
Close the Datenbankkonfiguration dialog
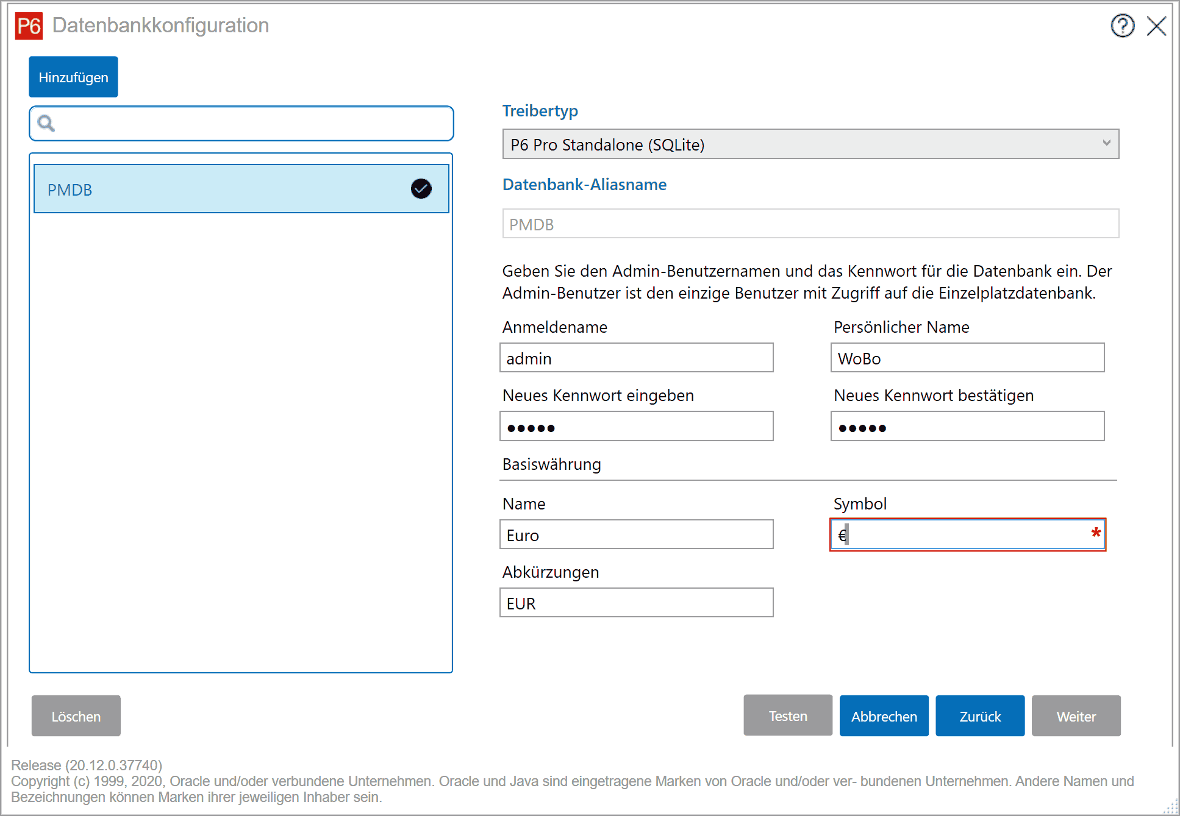click(1156, 26)
